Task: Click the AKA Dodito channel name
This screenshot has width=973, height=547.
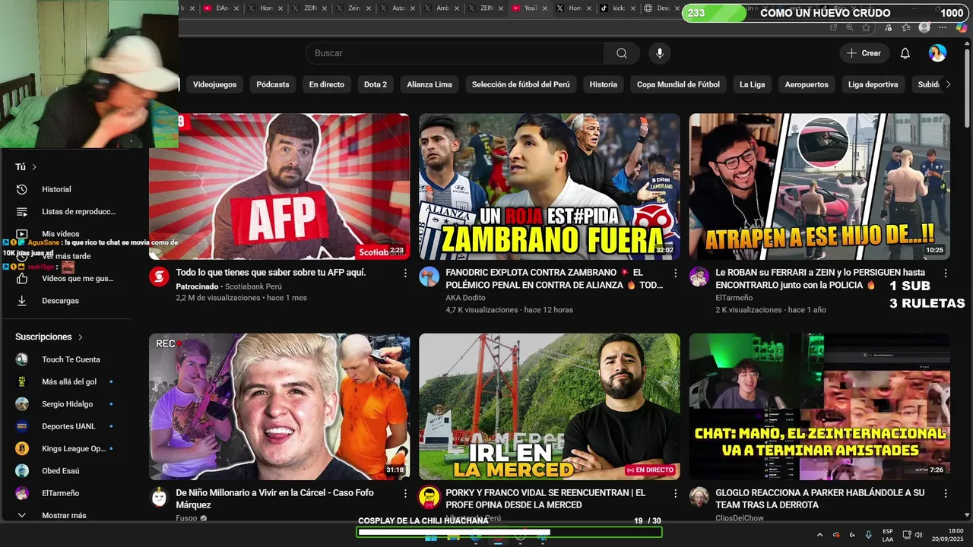Action: pyautogui.click(x=465, y=298)
